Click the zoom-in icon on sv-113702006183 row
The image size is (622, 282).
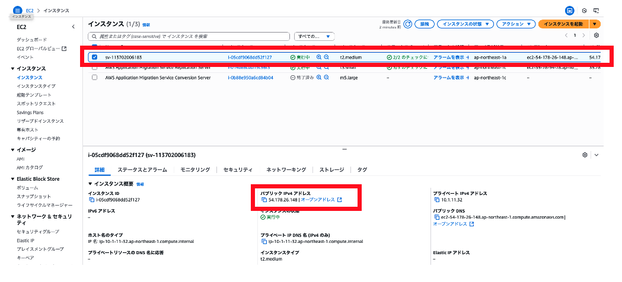(x=318, y=57)
